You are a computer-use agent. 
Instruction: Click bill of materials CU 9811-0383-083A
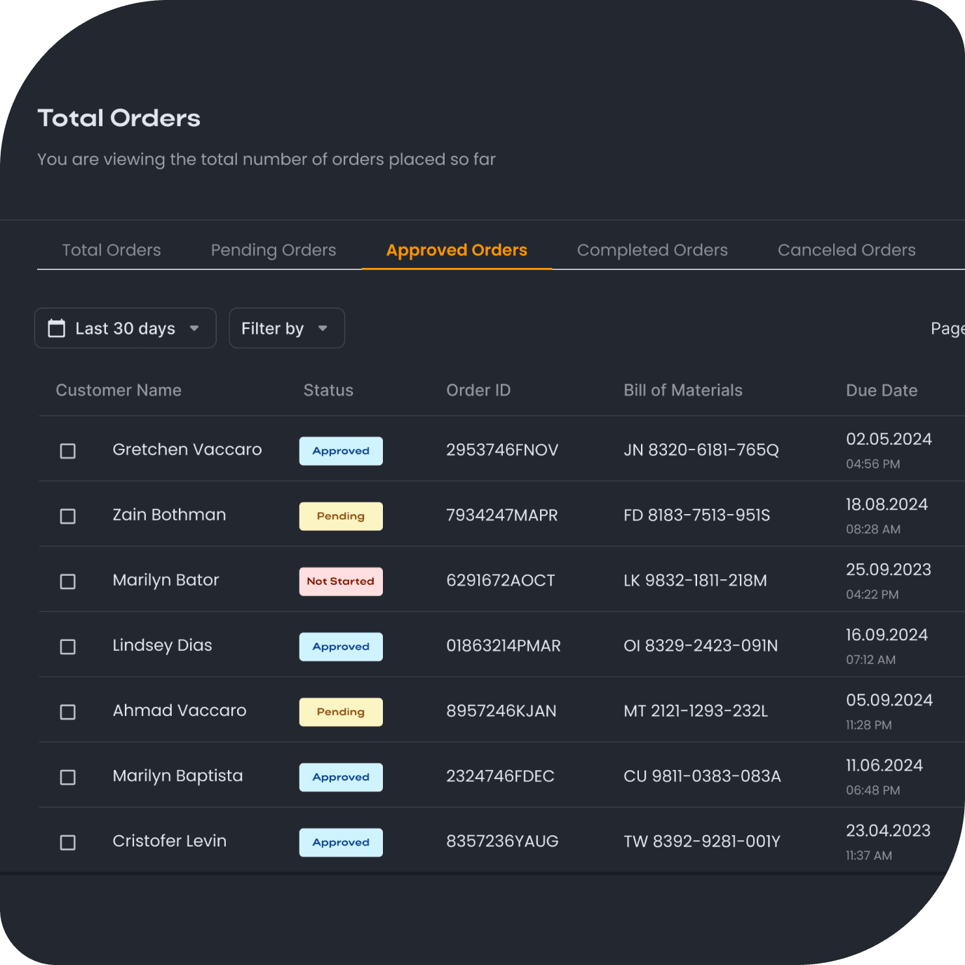[703, 776]
